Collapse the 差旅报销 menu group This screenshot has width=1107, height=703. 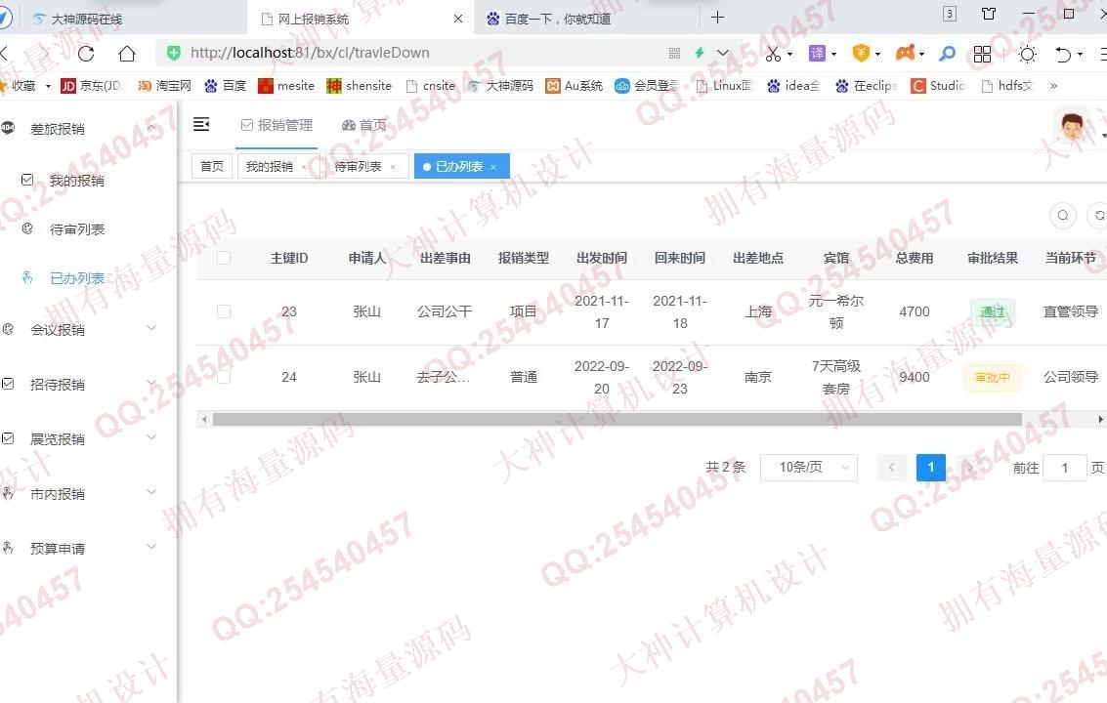click(x=151, y=128)
